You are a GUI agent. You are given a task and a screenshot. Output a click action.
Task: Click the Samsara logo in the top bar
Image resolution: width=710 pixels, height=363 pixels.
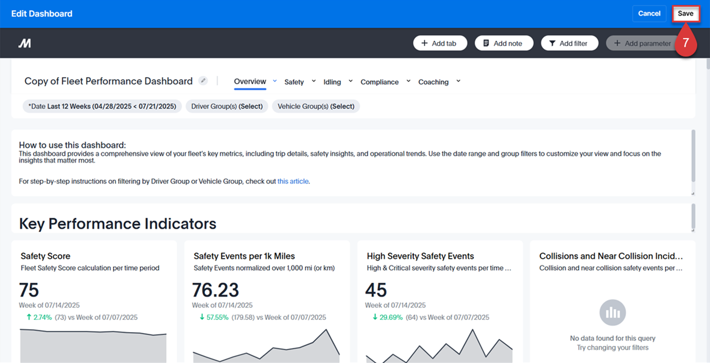[24, 43]
